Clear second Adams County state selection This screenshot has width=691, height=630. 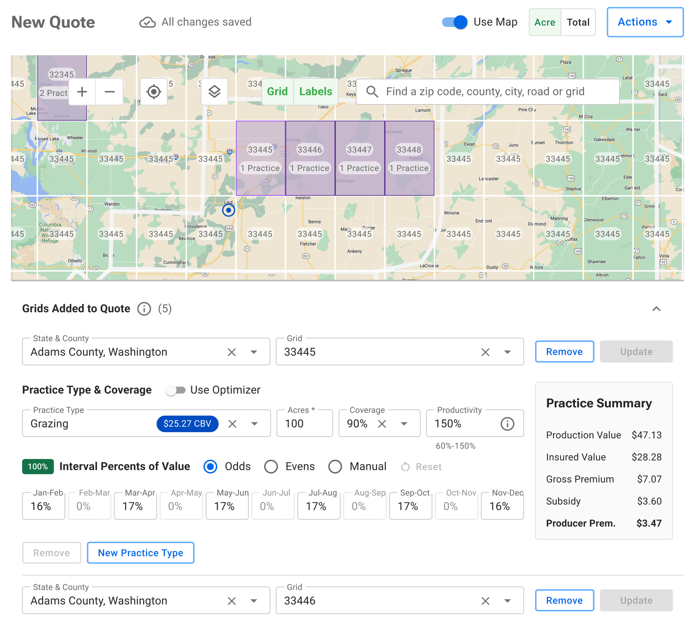pos(231,601)
